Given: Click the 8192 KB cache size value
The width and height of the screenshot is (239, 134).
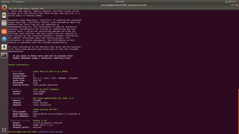Looking at the screenshot, I should click(37, 80).
